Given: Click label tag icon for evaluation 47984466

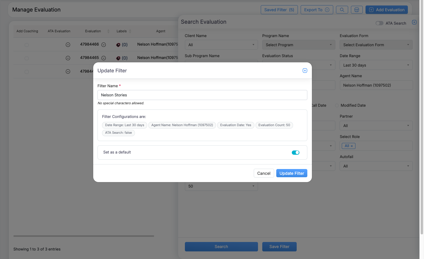Looking at the screenshot, I should (118, 45).
